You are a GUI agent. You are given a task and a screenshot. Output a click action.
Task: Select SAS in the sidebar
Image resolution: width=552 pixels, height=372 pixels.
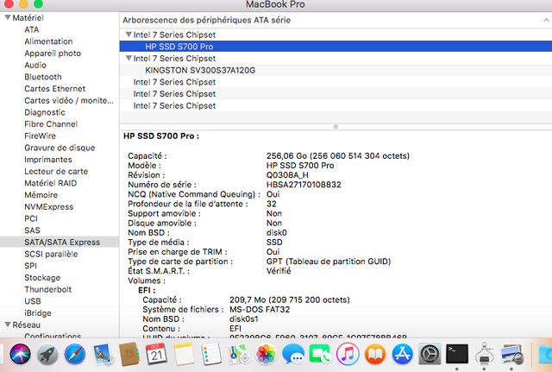tap(33, 230)
